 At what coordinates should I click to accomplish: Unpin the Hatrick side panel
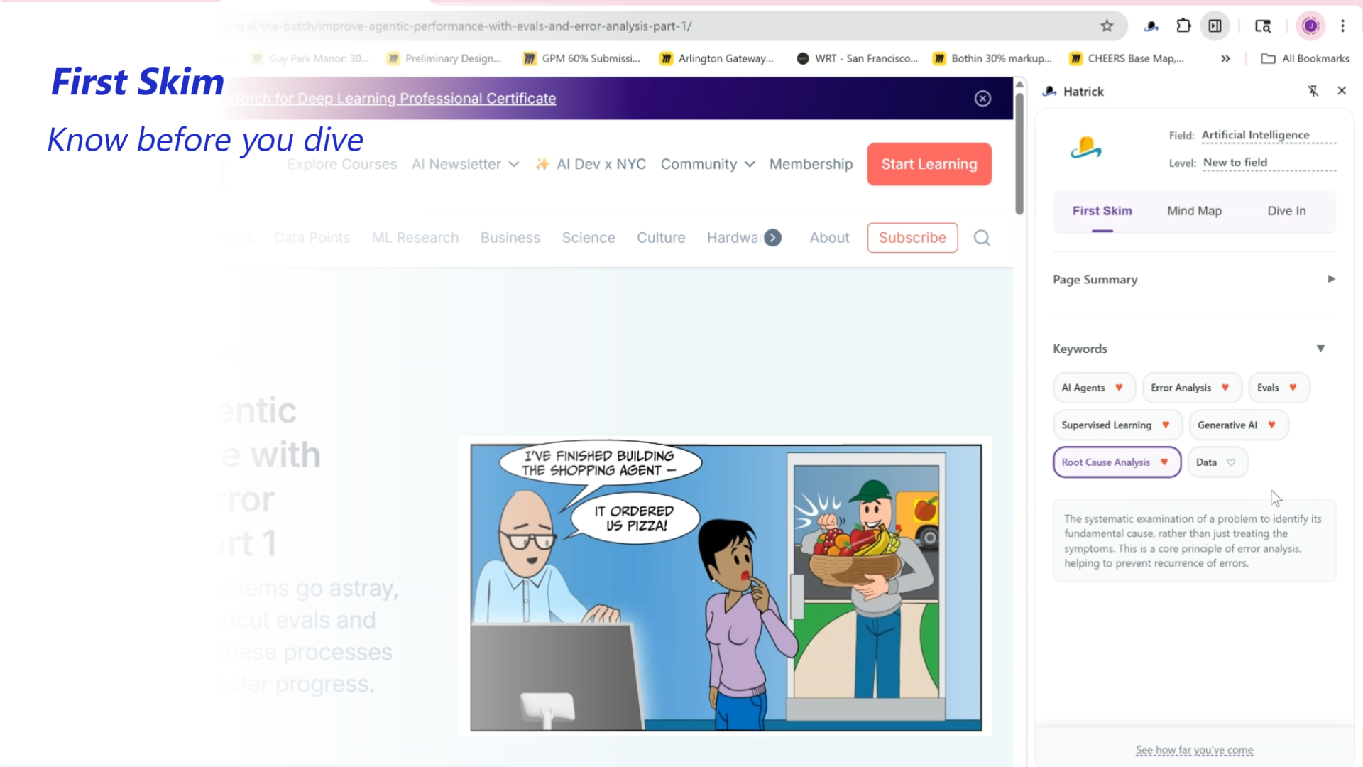point(1313,91)
